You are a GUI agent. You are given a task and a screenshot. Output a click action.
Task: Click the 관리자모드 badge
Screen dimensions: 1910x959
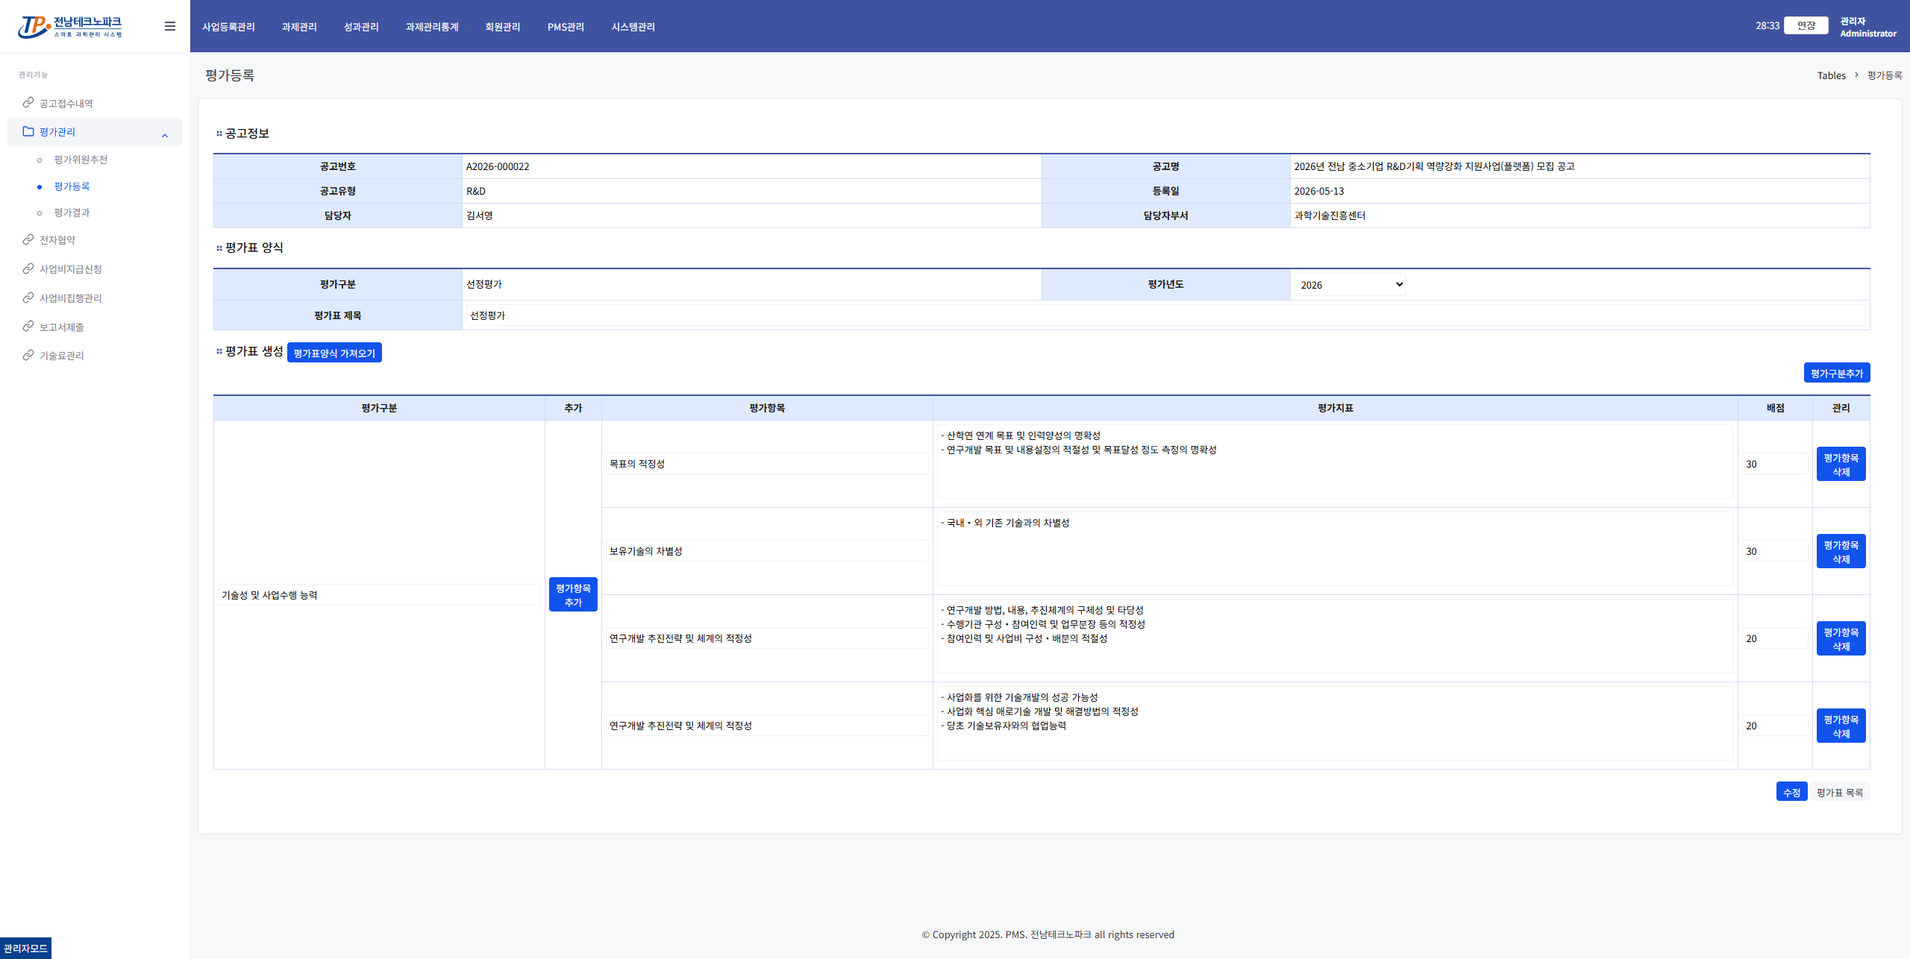(25, 948)
